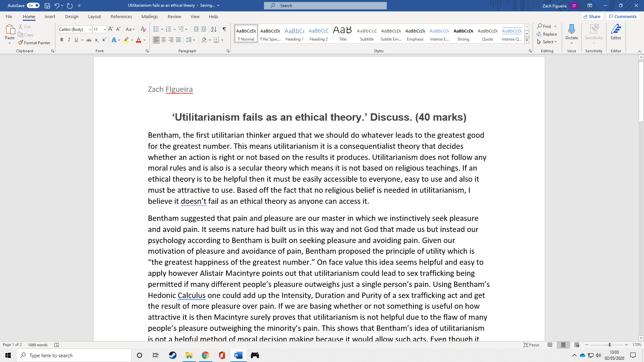Click the Undo arrow icon

point(57,5)
